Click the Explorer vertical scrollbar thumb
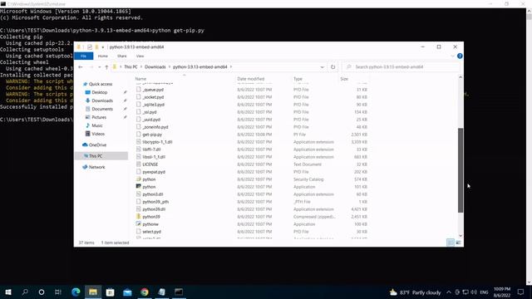532x299 pixels. coord(461,170)
